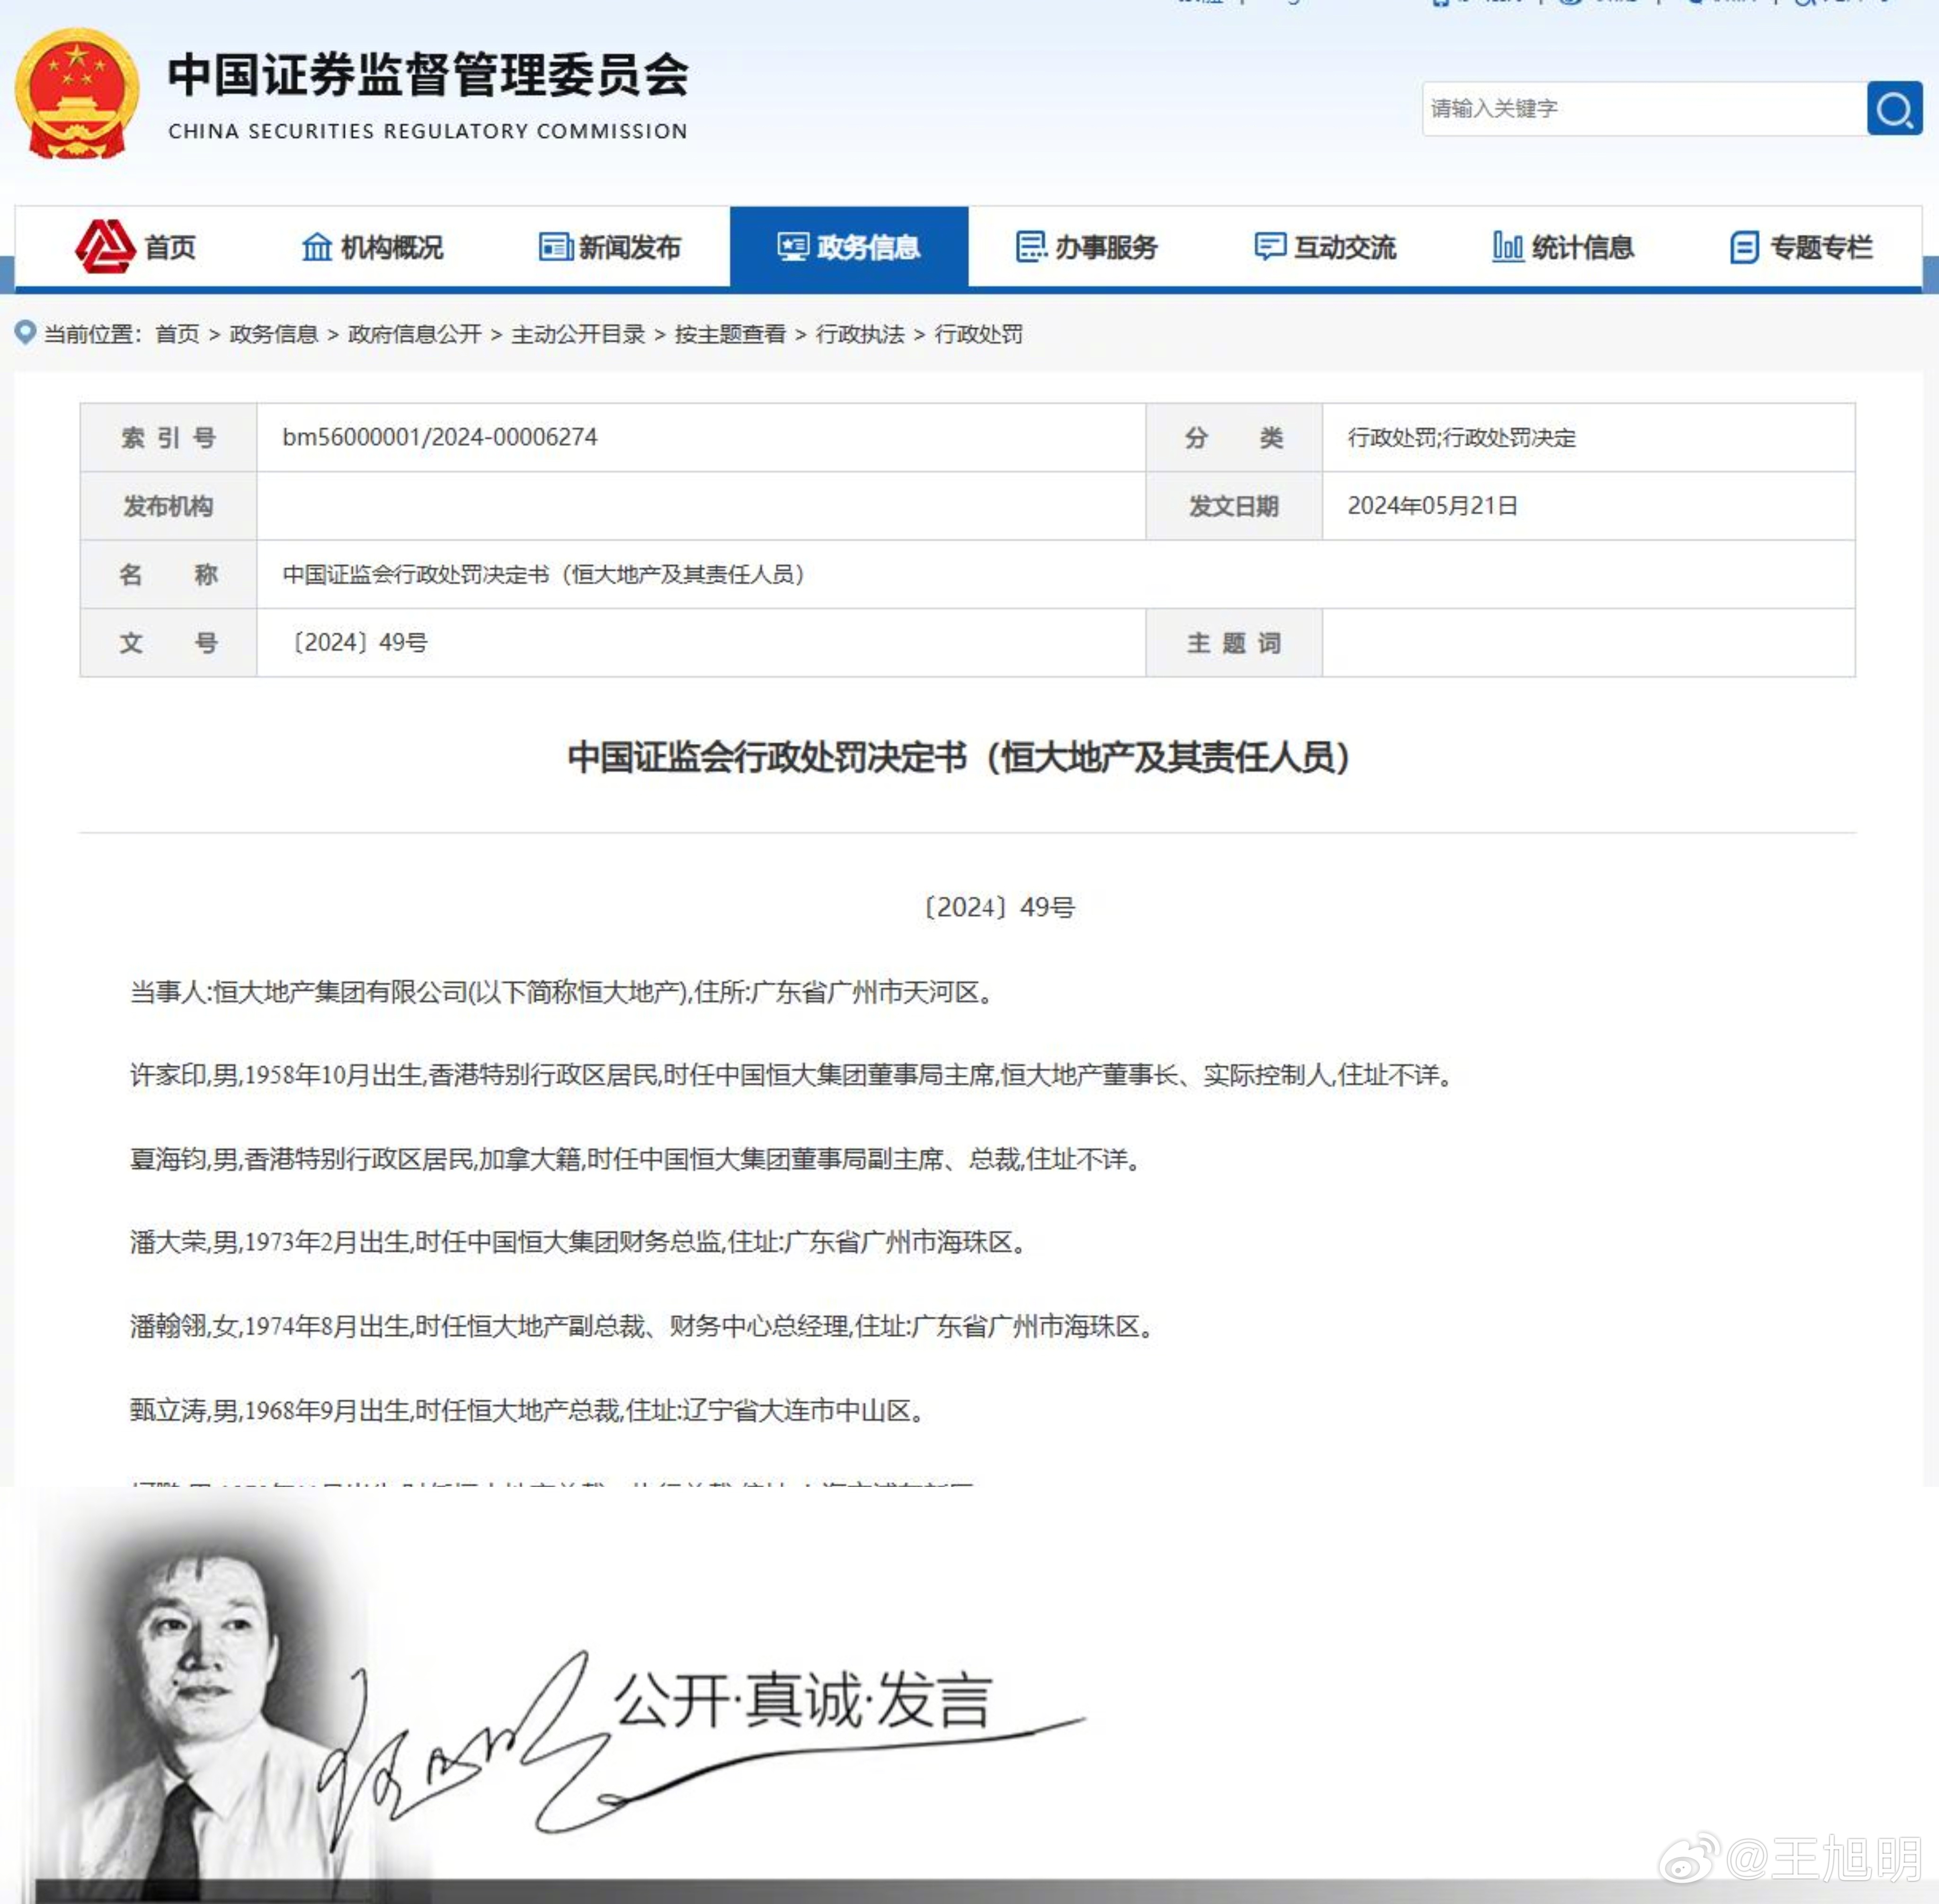Click the blue search magnifier button
This screenshot has width=1939, height=1904.
pos(1894,108)
